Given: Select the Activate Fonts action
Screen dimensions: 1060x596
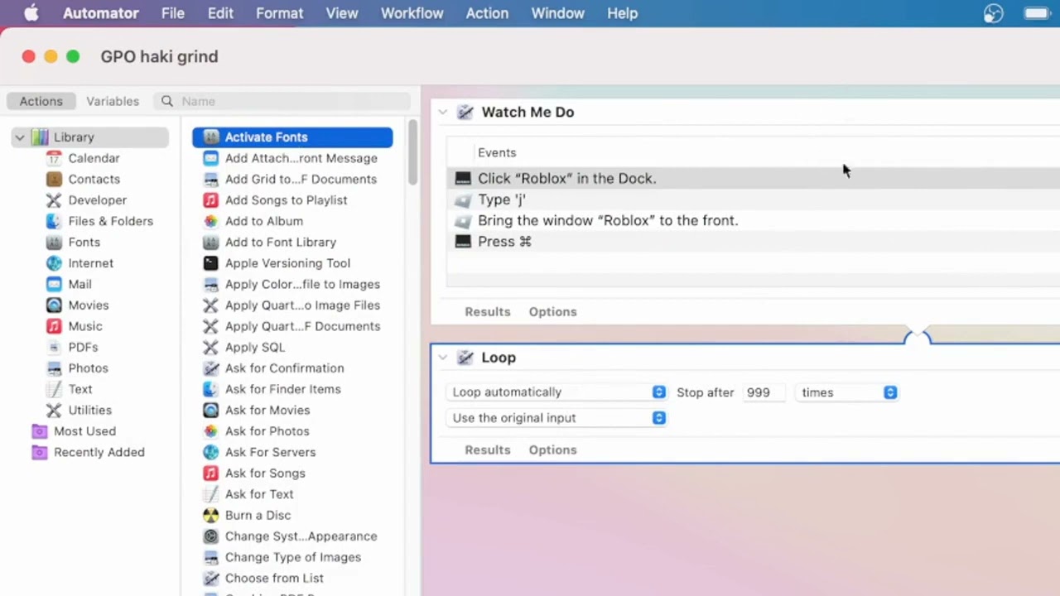Looking at the screenshot, I should pyautogui.click(x=292, y=137).
